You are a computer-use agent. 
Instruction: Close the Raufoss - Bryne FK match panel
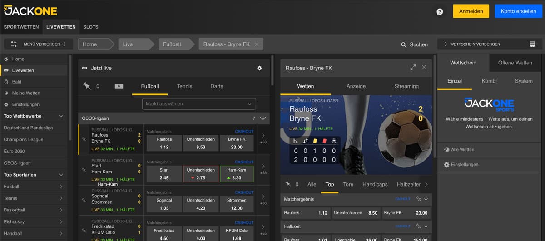coord(424,67)
